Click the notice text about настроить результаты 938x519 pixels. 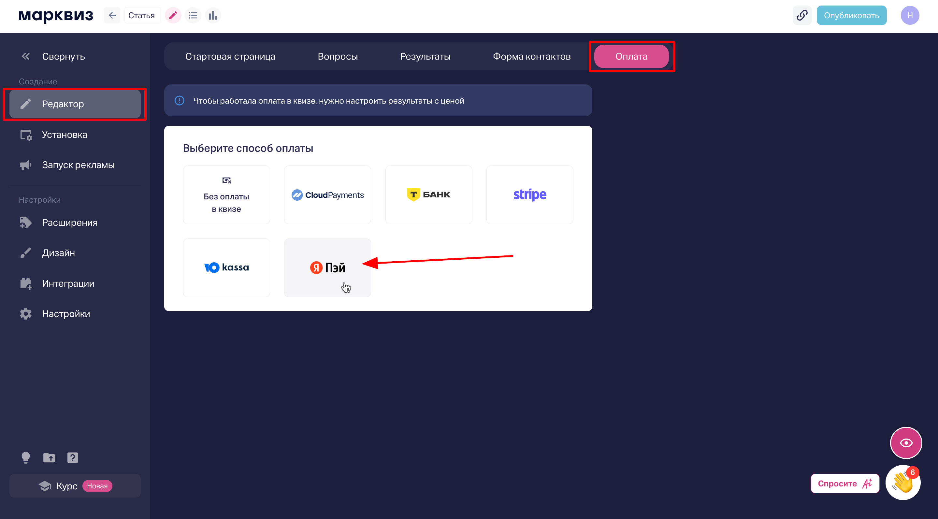tap(329, 101)
